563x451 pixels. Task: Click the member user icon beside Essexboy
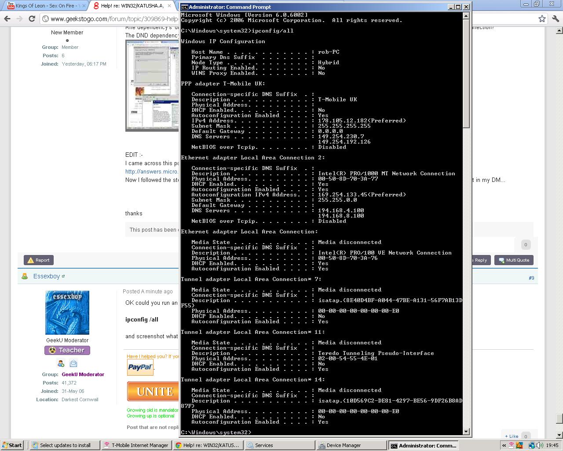[25, 276]
